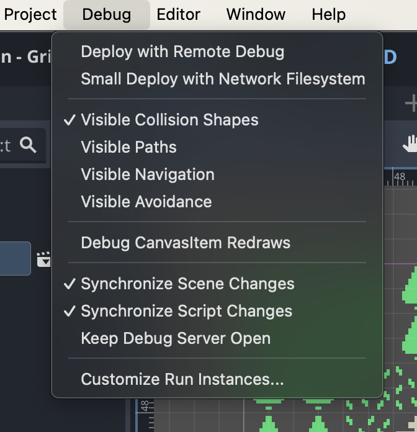Open the Window menu
Image resolution: width=417 pixels, height=432 pixels.
[256, 14]
